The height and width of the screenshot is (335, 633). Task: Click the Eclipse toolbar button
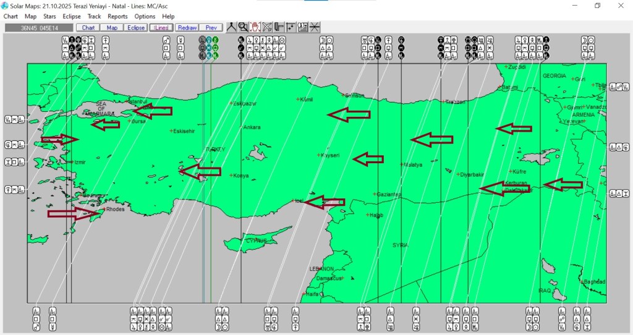click(135, 28)
